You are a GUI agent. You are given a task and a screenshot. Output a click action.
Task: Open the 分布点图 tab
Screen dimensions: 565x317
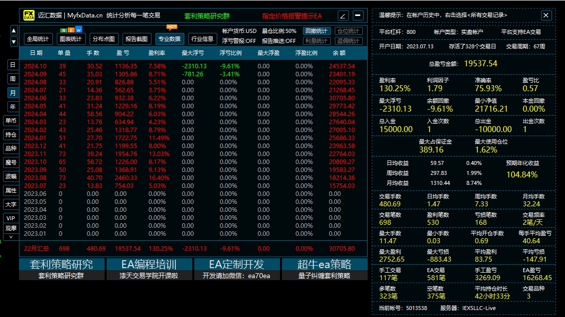[x=104, y=39]
